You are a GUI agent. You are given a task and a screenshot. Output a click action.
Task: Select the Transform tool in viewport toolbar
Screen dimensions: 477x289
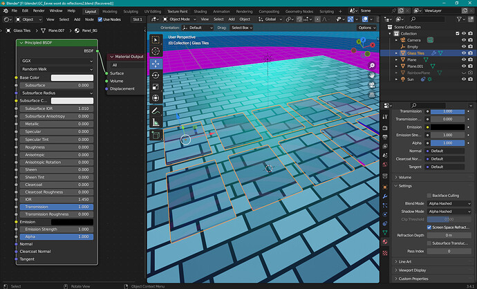[x=156, y=98]
